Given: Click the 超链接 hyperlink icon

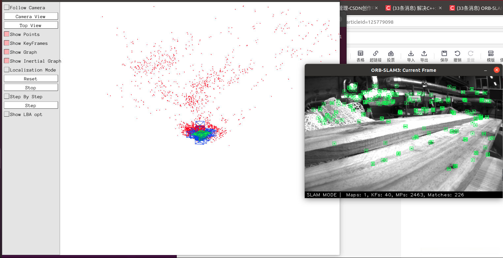Looking at the screenshot, I should click(x=376, y=56).
